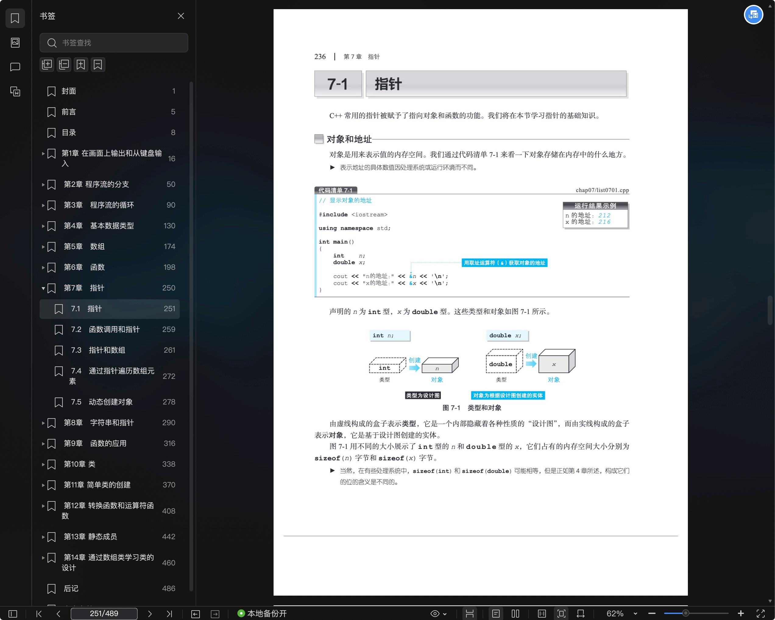Enter full screen mode
This screenshot has height=620, width=775.
[760, 614]
